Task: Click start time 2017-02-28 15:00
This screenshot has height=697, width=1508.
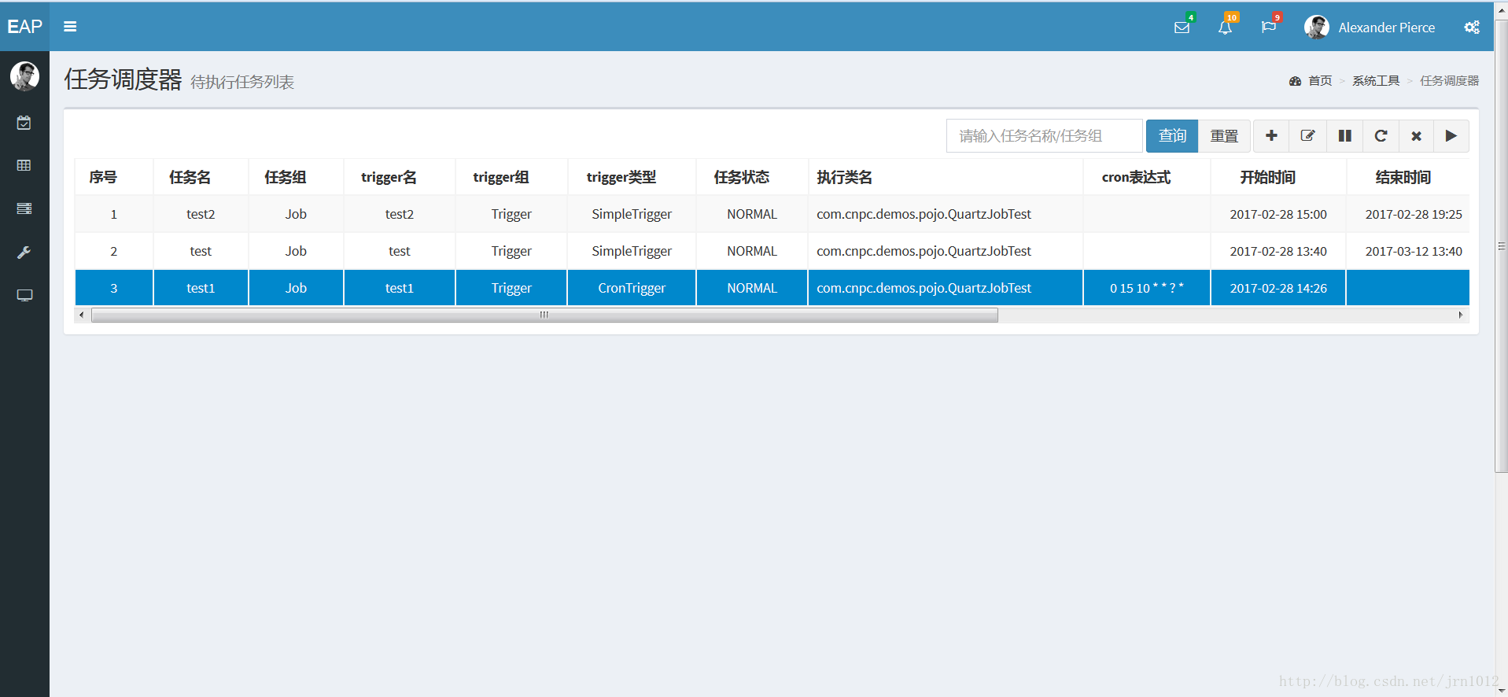Action: coord(1278,214)
